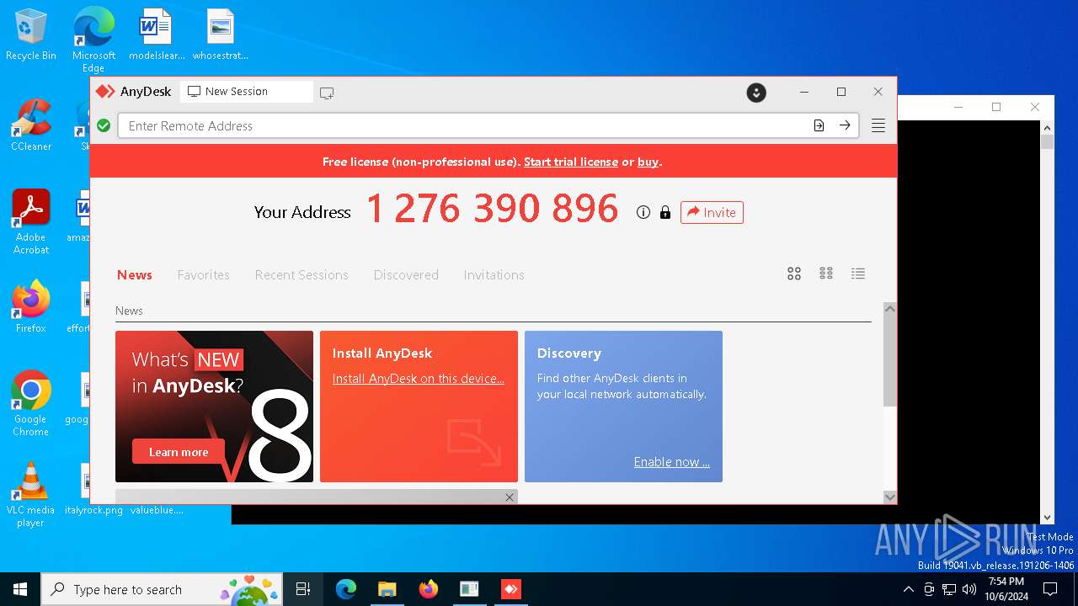Select the list view icon

[858, 274]
